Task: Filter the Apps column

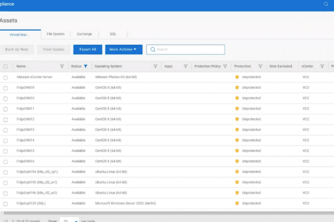Action: pyautogui.click(x=186, y=66)
